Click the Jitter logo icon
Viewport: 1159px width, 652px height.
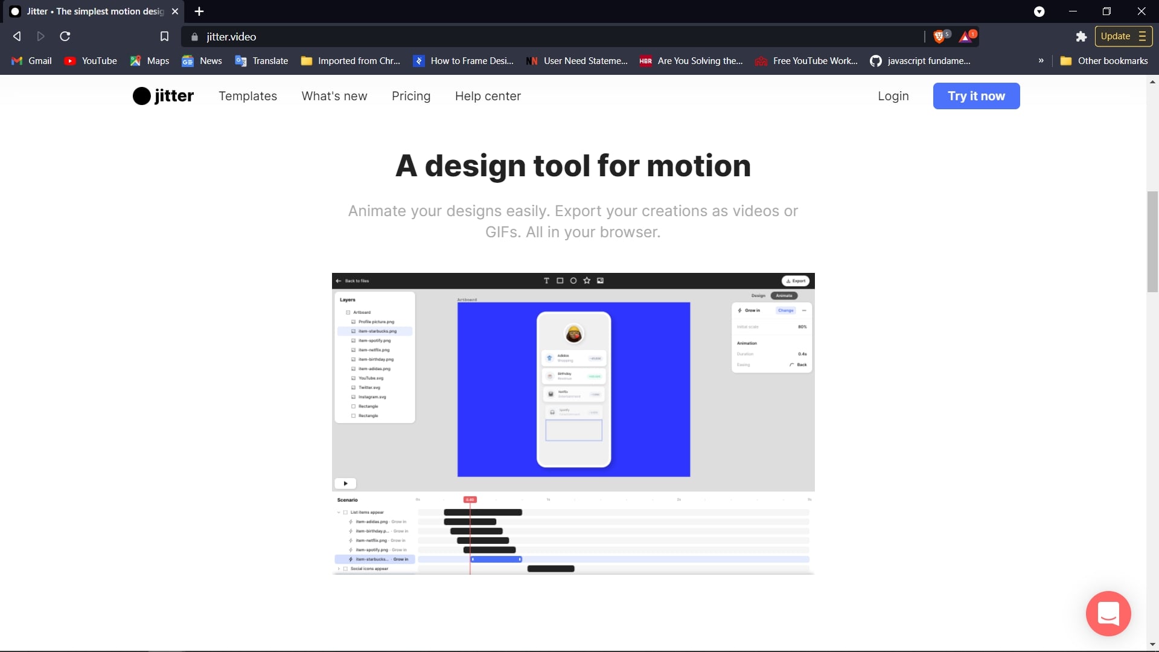tap(142, 96)
